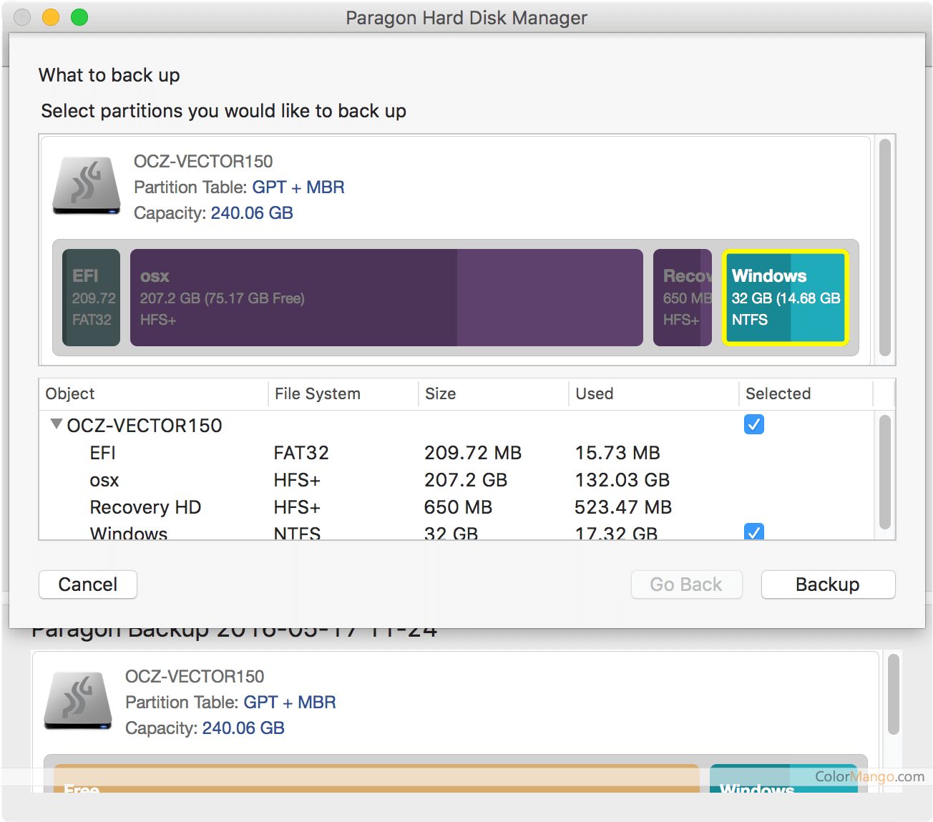
Task: Toggle the OCZ-VECTOR150 disk selected checkbox
Action: pos(754,424)
